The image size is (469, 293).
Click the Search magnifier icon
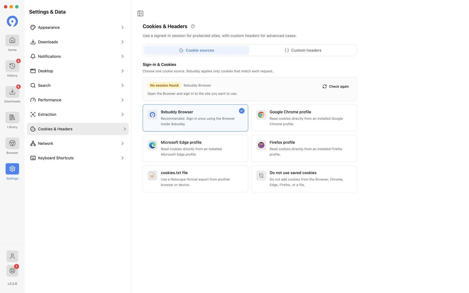[x=33, y=85]
